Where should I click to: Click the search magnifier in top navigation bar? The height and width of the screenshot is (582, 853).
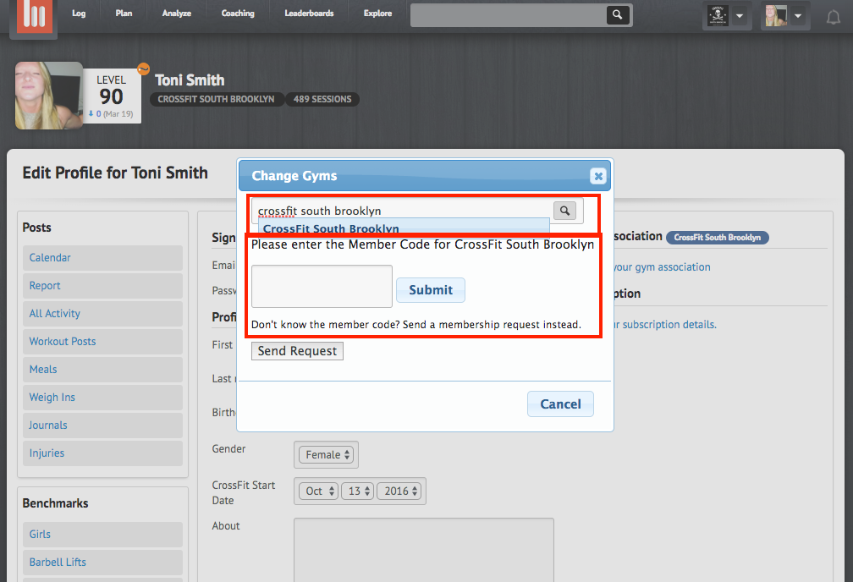(618, 14)
